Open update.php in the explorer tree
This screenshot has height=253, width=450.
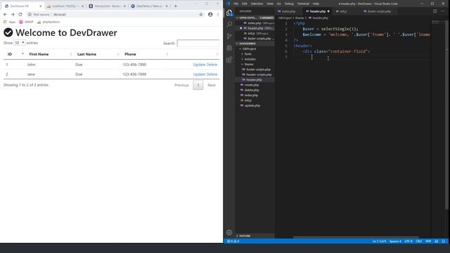pos(252,105)
